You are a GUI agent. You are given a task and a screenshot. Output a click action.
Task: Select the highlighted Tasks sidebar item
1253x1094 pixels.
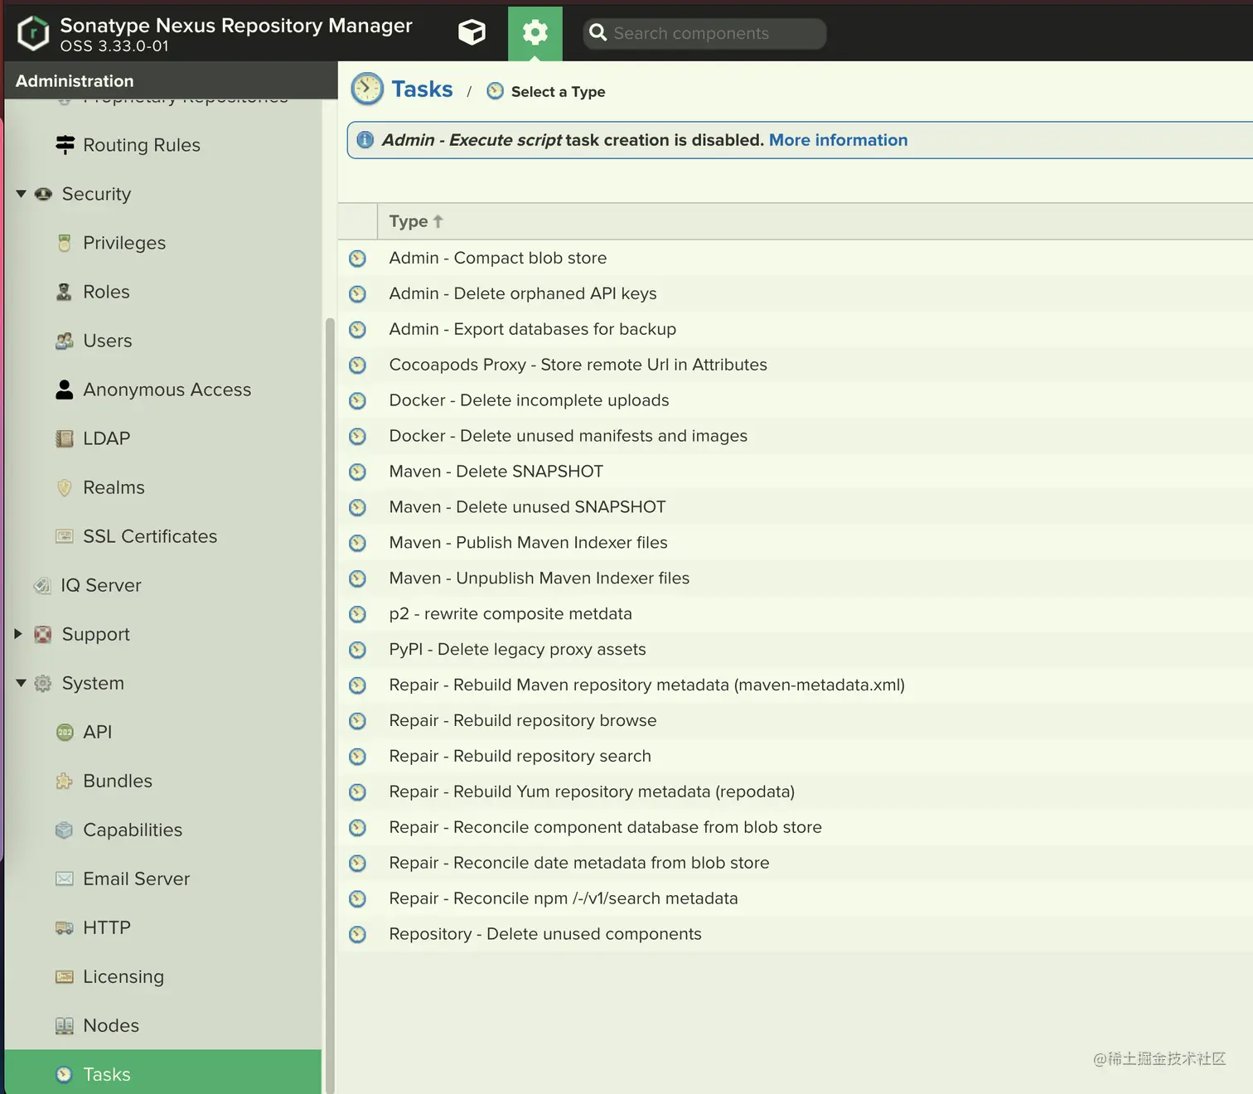pos(163,1074)
